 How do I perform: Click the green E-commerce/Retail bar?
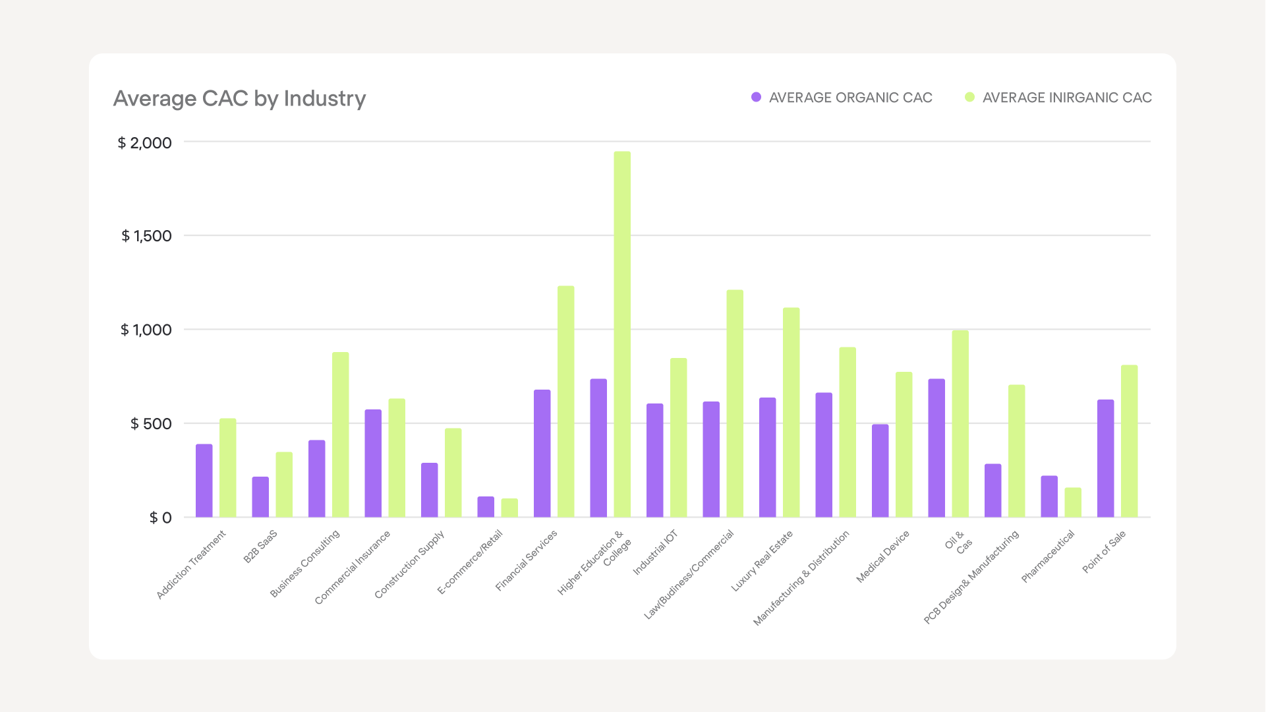pyautogui.click(x=509, y=508)
